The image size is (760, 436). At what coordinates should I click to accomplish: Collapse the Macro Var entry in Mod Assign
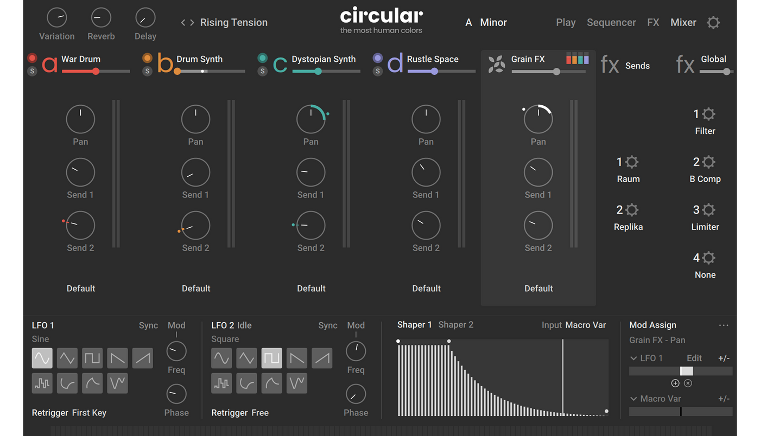(634, 399)
